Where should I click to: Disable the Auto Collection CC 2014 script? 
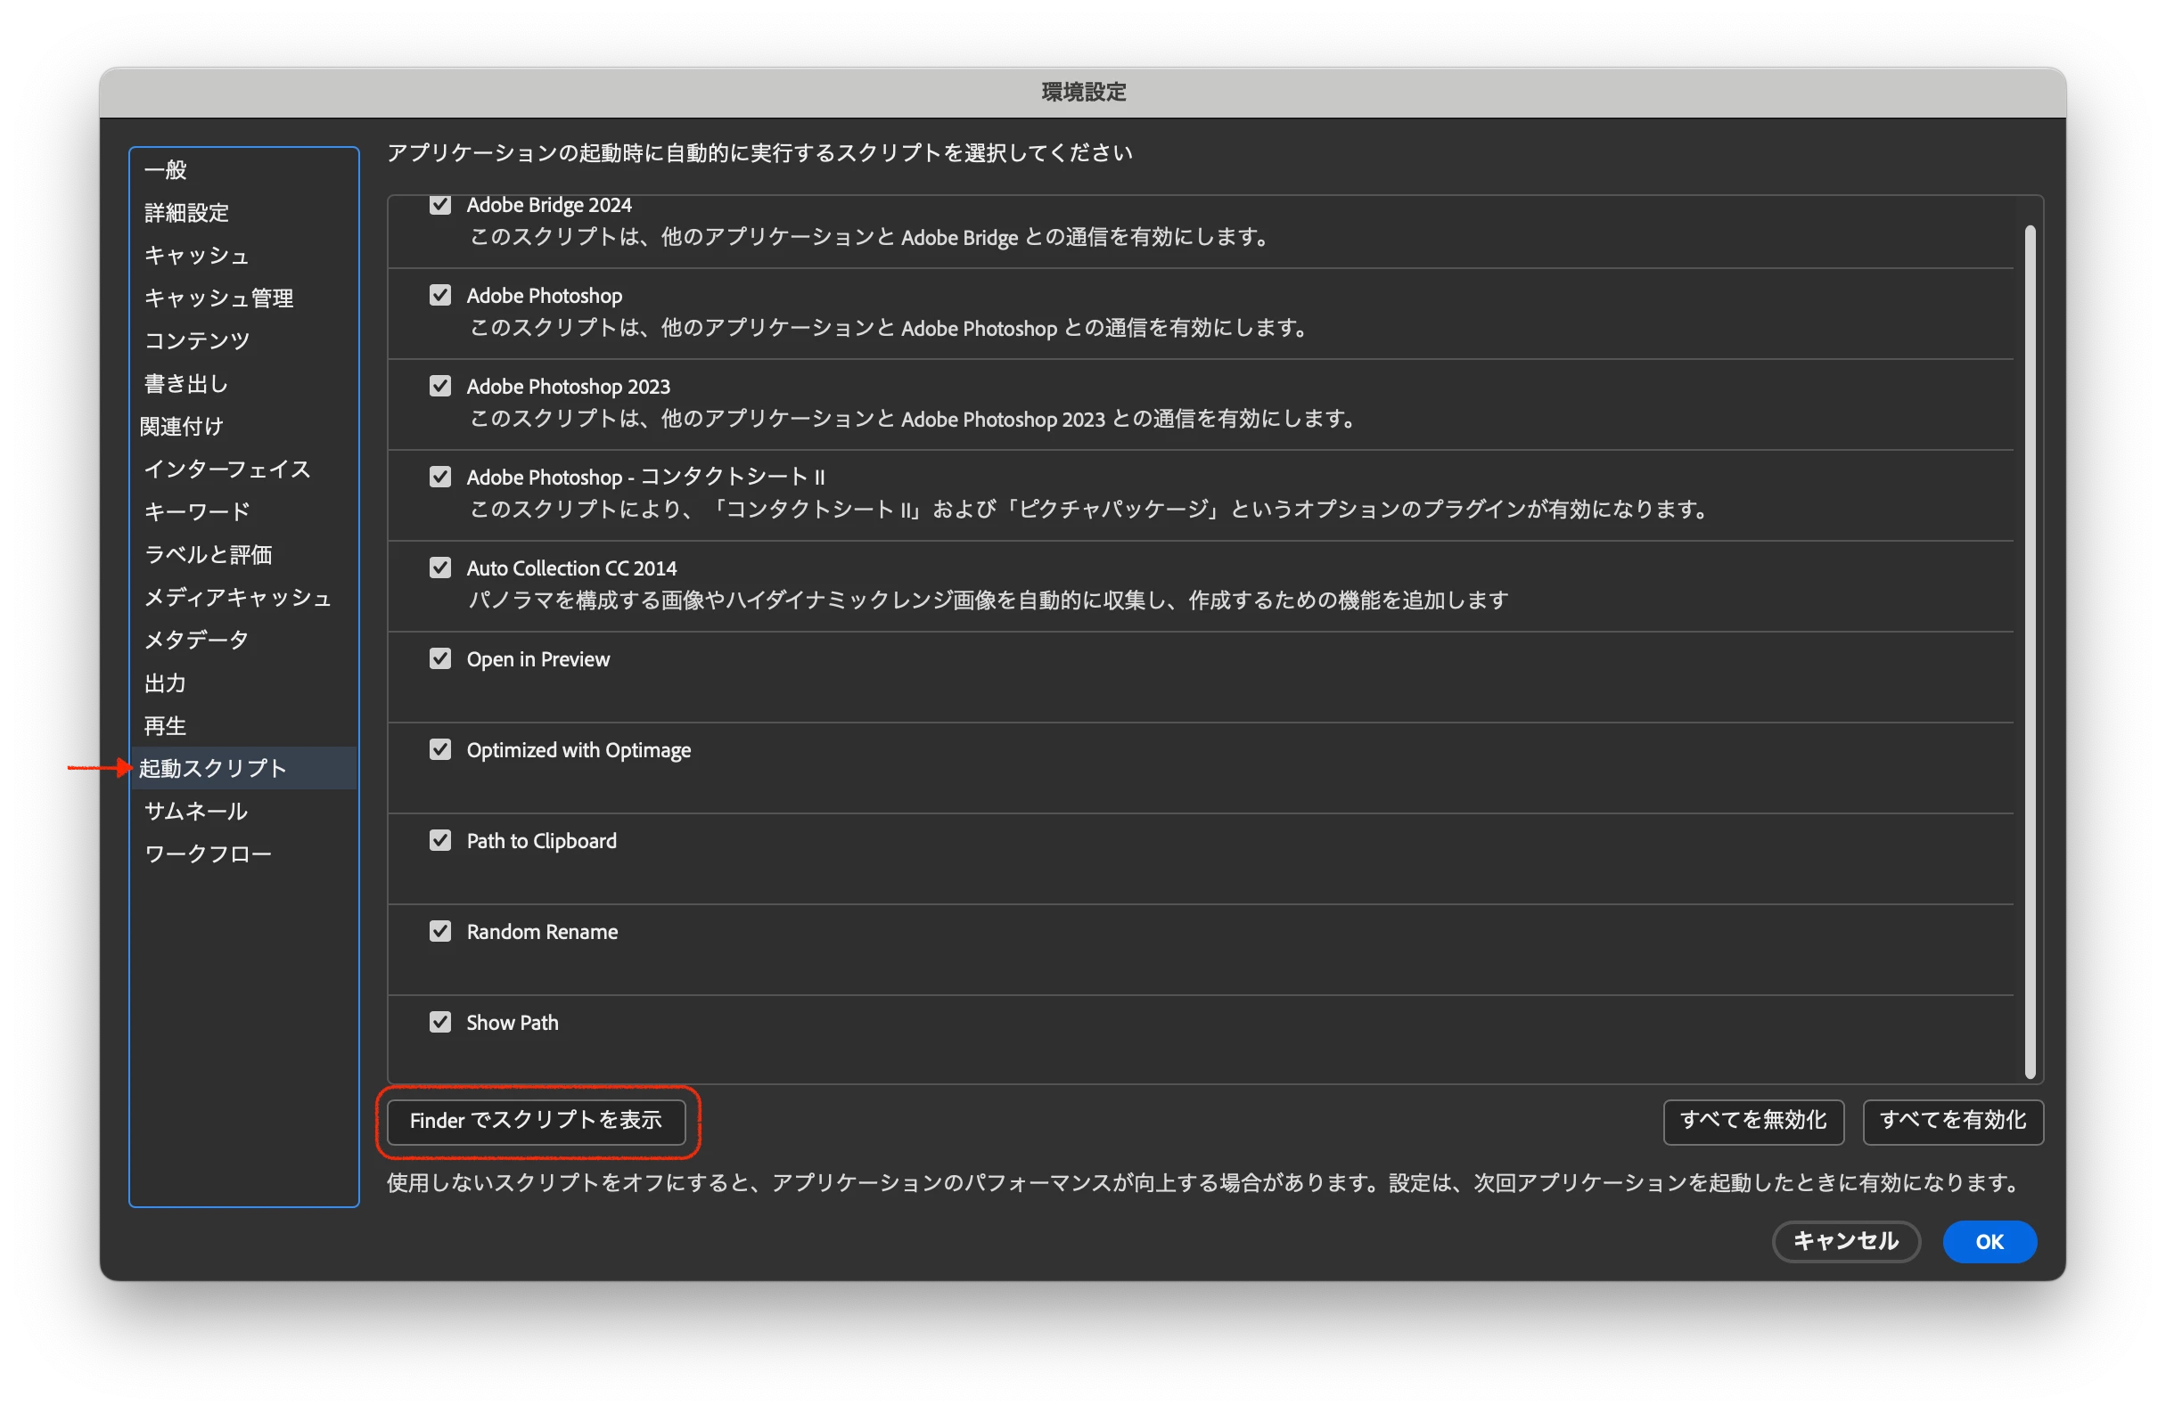point(440,568)
